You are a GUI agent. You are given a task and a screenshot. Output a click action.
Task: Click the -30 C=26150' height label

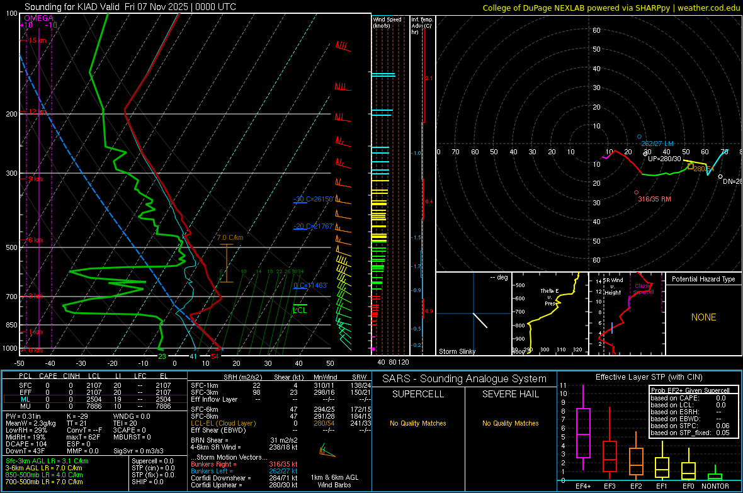point(313,199)
